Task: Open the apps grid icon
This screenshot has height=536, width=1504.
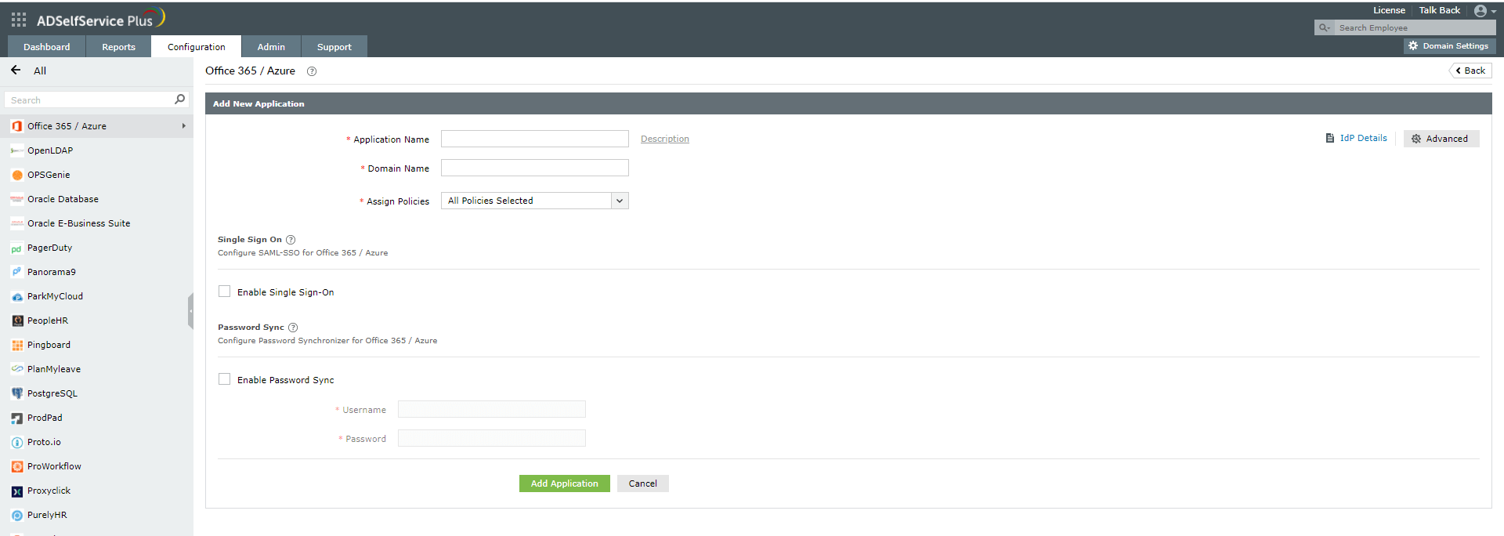Action: (19, 20)
